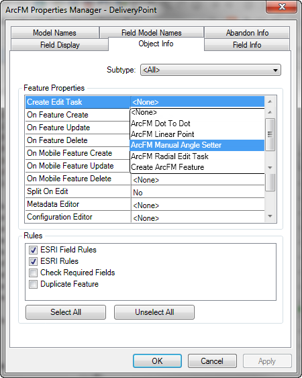Toggle the ESRI Field Rules checkbox
Viewport: 302px width, 378px height.
[x=33, y=250]
